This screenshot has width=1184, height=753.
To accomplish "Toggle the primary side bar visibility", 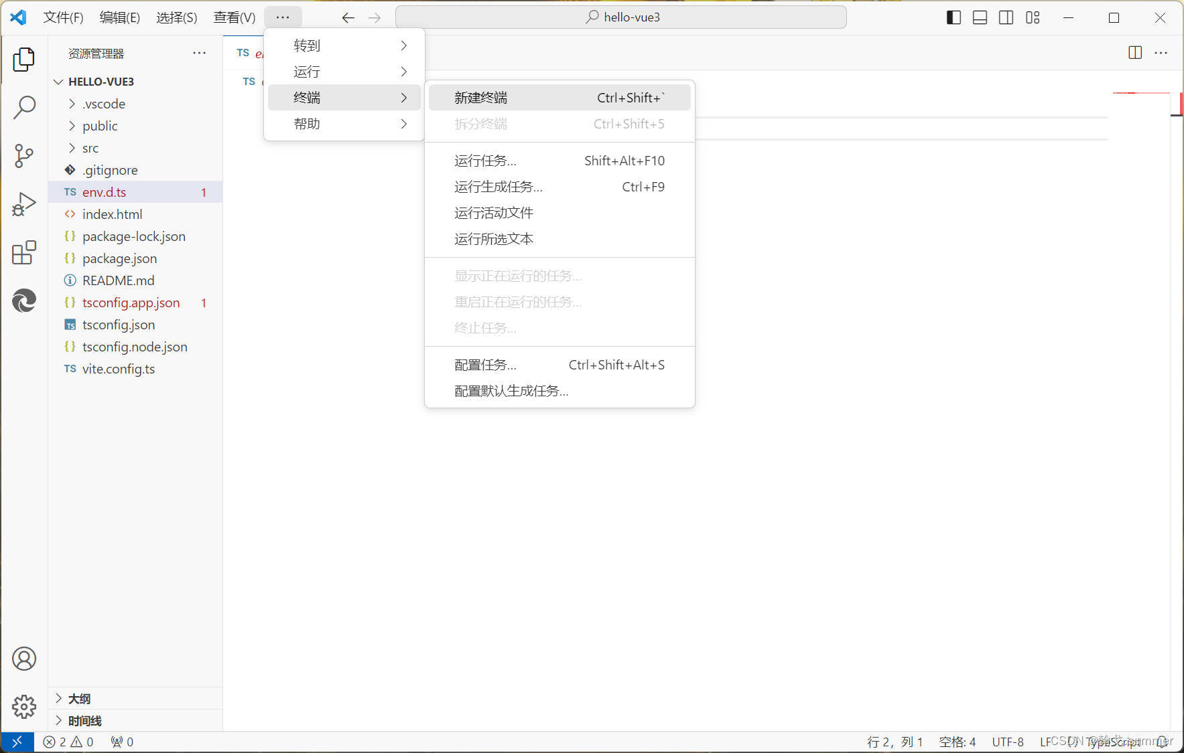I will point(953,17).
